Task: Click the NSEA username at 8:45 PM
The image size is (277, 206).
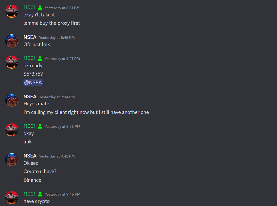Action: coord(30,37)
